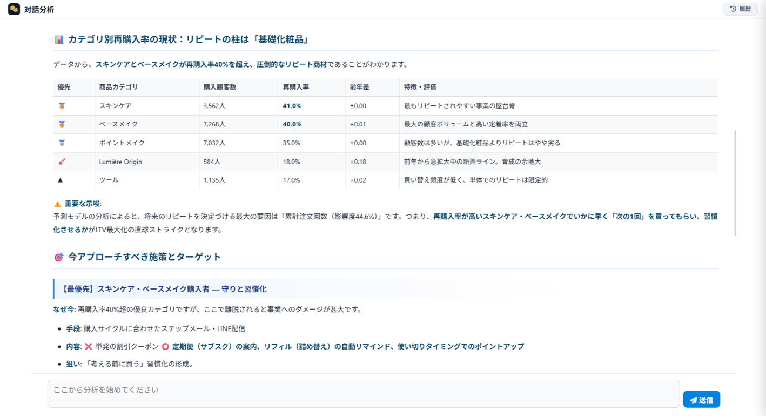Click the 手段 bullet about ステップメール・LINE配信
Screen dimensions: 766x416
(156, 328)
